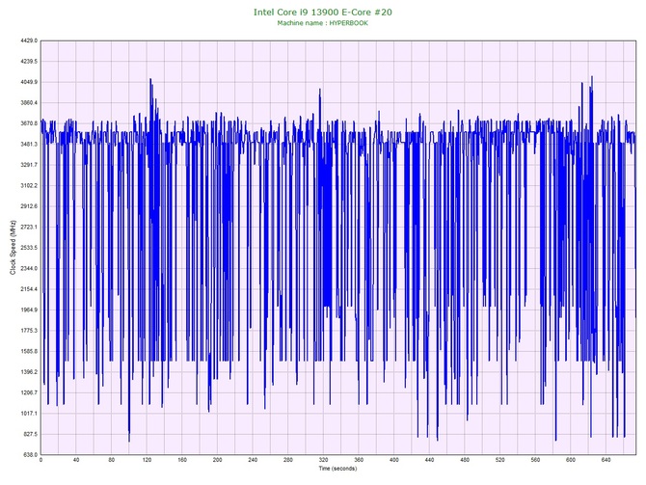Click the chart title 'Intel Core i9 13900 E-Core #20'
Screen dimensions: 646x485
[x=323, y=13]
